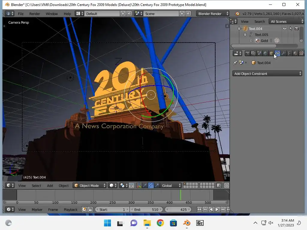Switch to World properties tab

pos(265,53)
